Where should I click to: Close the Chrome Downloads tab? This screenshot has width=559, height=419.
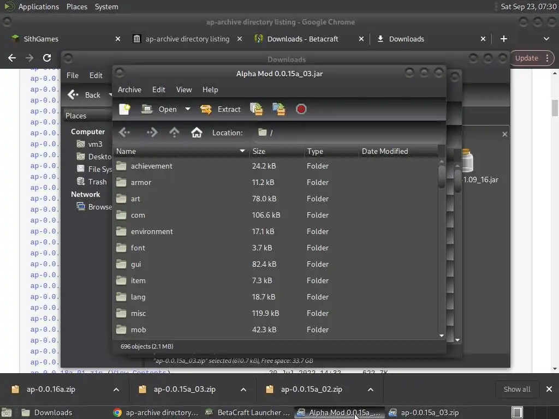tap(483, 39)
